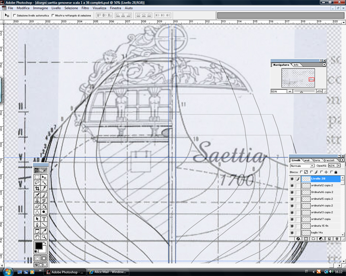Pick the Magic Wand tool
This screenshot has width=346, height=276.
[44, 183]
